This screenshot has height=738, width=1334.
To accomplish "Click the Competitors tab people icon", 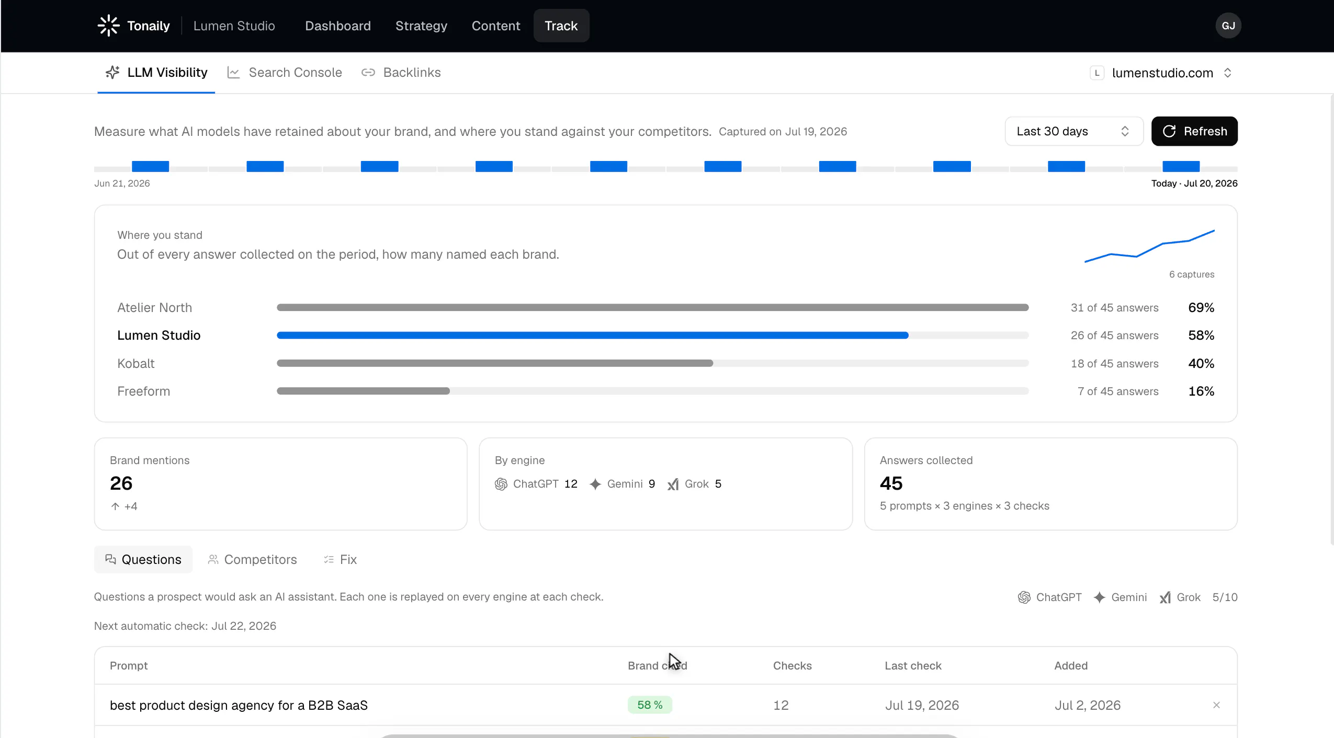I will (213, 559).
